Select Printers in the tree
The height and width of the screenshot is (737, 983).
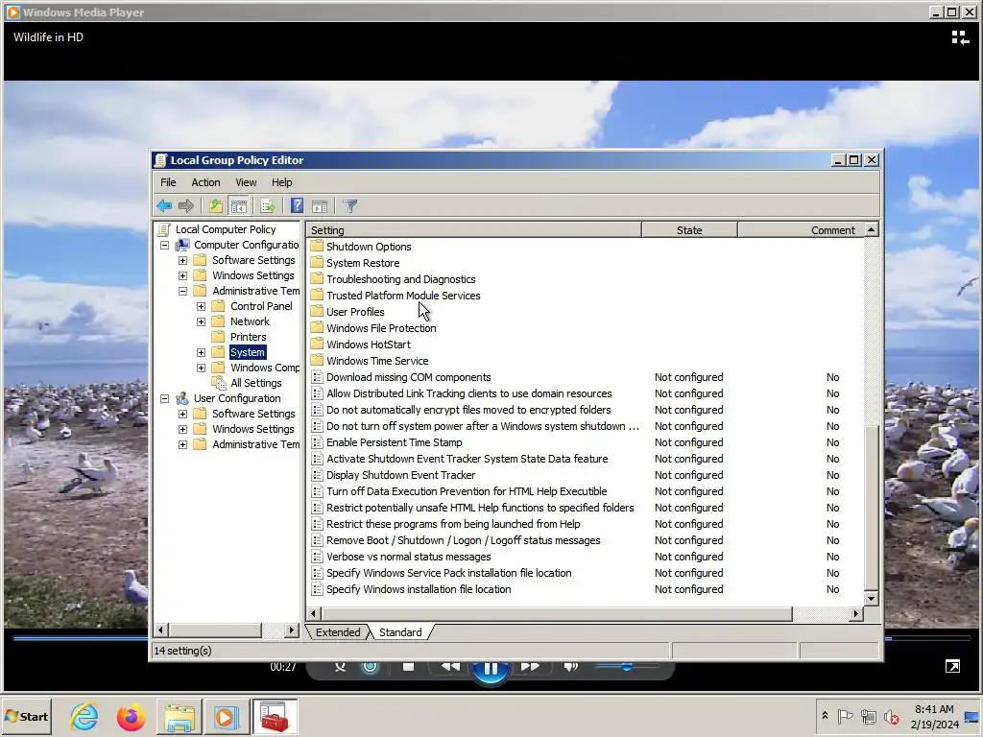[x=248, y=337]
